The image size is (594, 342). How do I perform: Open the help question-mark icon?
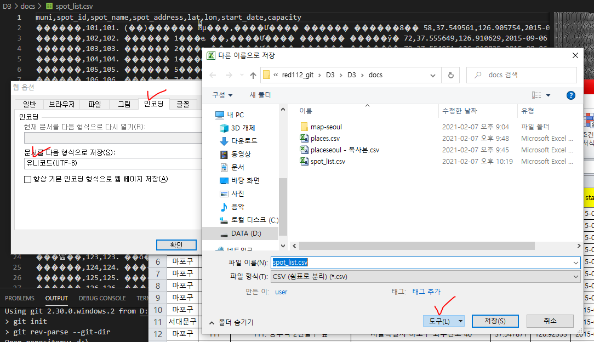pos(570,95)
